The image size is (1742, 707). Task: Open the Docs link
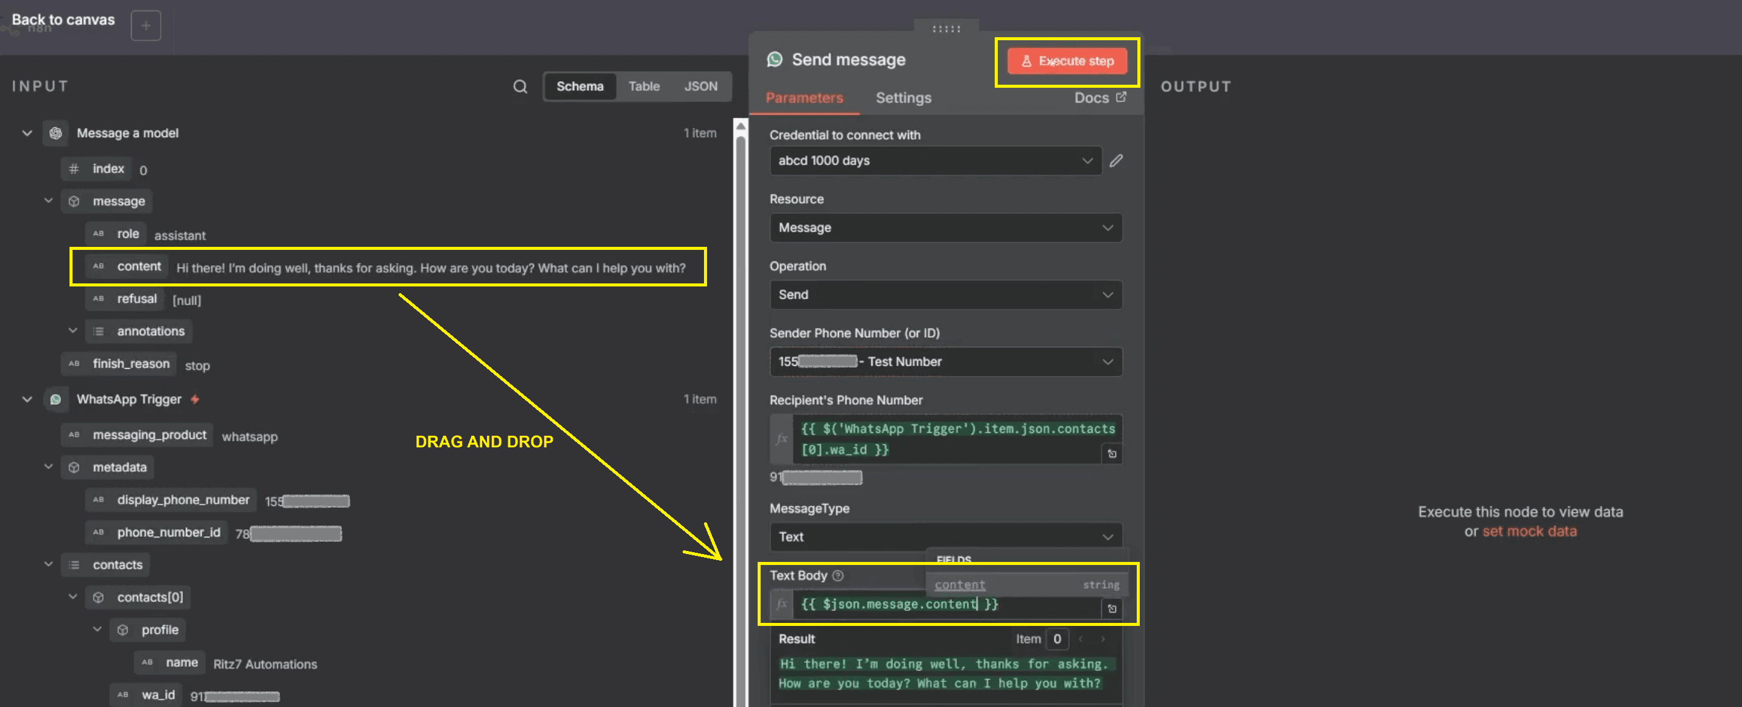click(x=1099, y=98)
